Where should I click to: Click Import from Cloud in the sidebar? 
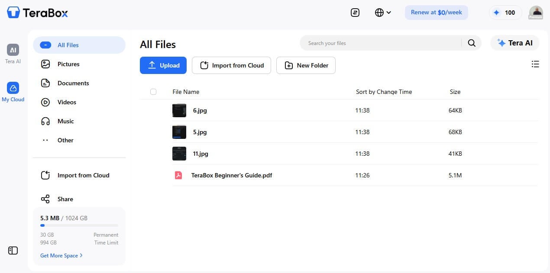(x=79, y=175)
